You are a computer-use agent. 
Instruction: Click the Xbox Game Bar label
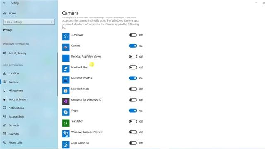(x=80, y=143)
